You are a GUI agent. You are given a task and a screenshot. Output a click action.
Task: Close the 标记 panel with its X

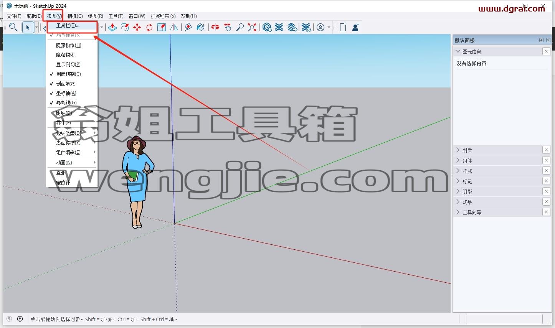[x=546, y=181]
